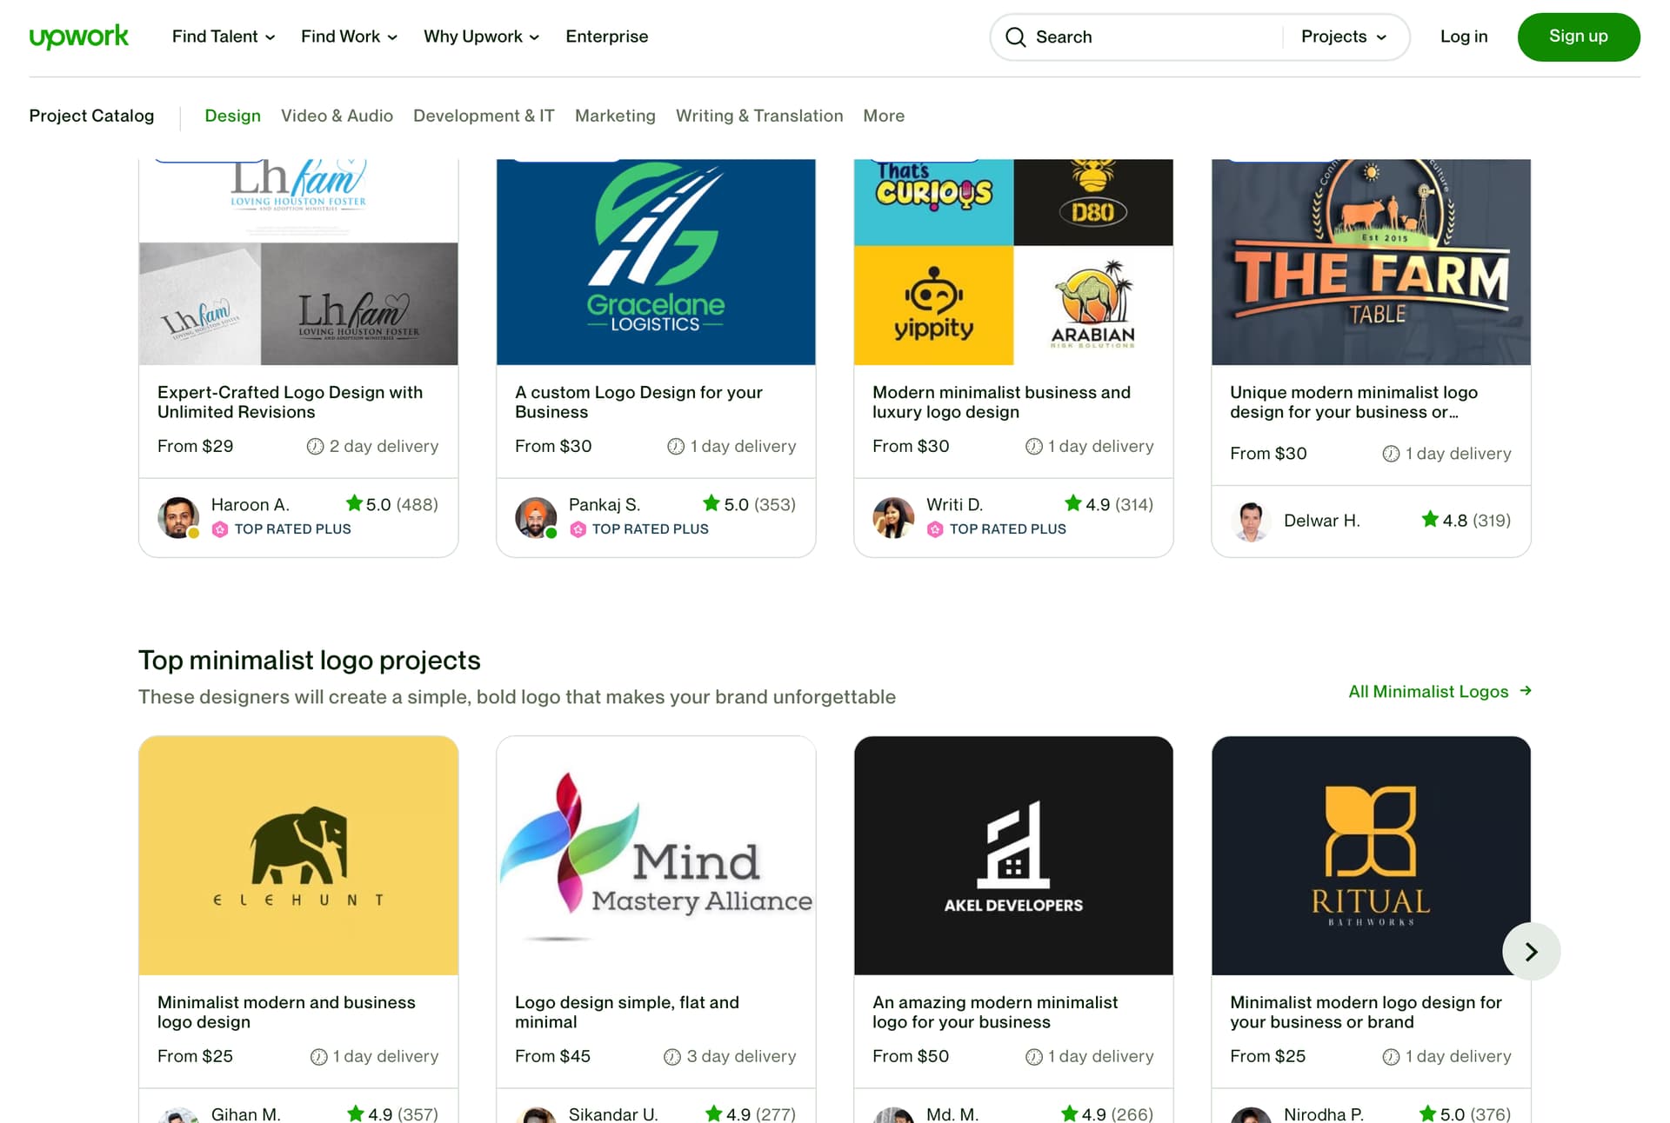Open the Ritual Bathworks thumbnail

point(1371,855)
